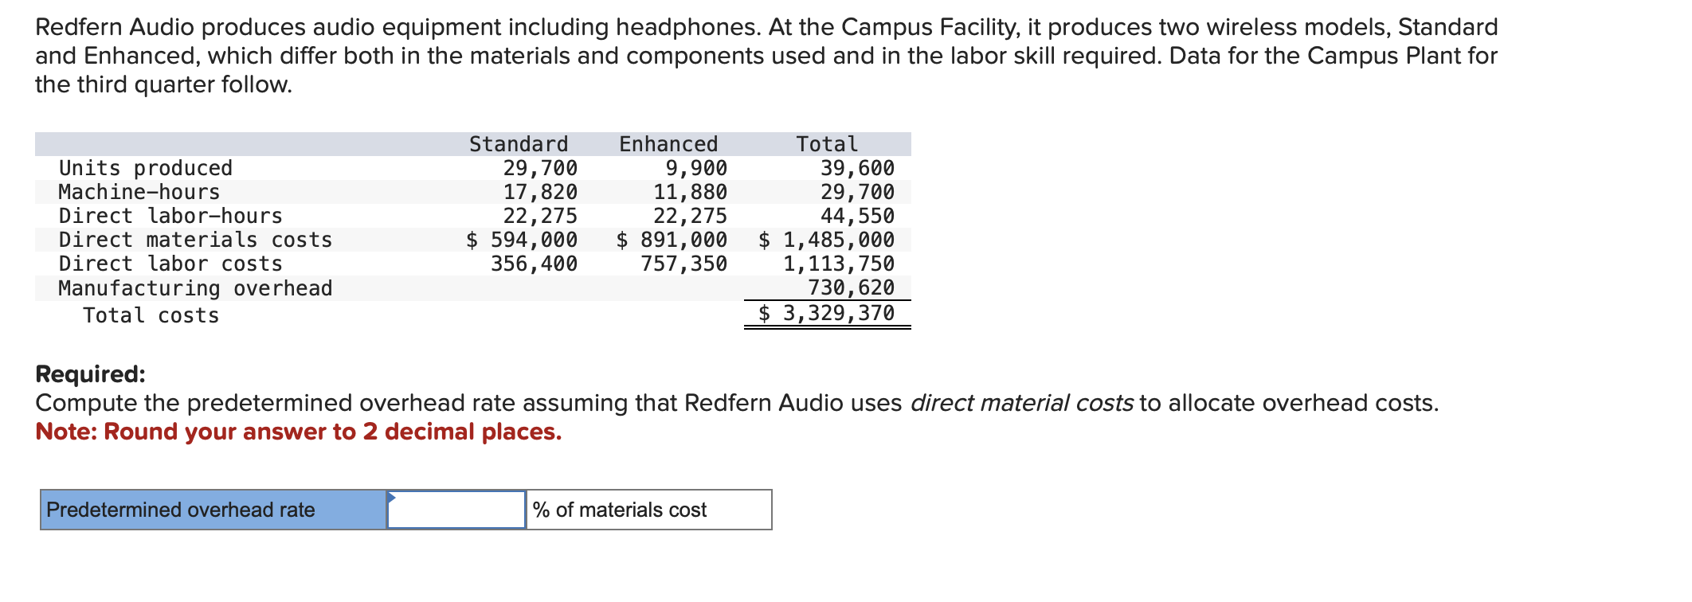Click the 'Total' column header

click(827, 144)
